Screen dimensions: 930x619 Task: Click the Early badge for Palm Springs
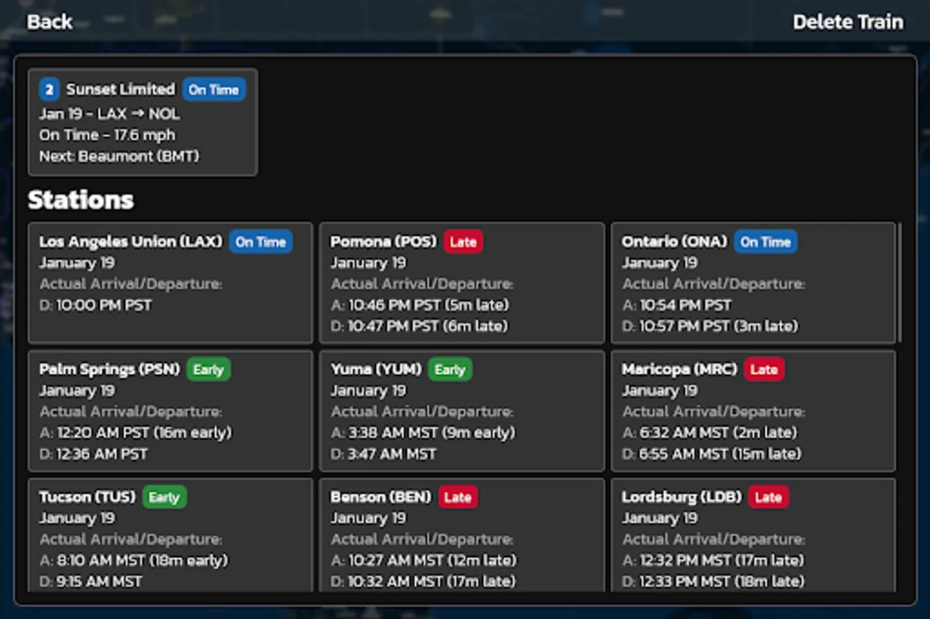(x=208, y=370)
